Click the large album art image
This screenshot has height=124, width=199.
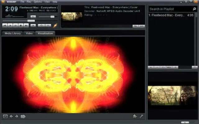coord(172,95)
